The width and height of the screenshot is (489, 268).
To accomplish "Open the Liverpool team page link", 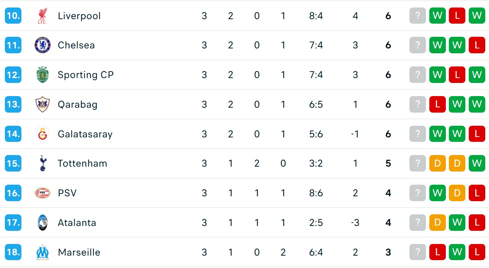I will click(79, 16).
